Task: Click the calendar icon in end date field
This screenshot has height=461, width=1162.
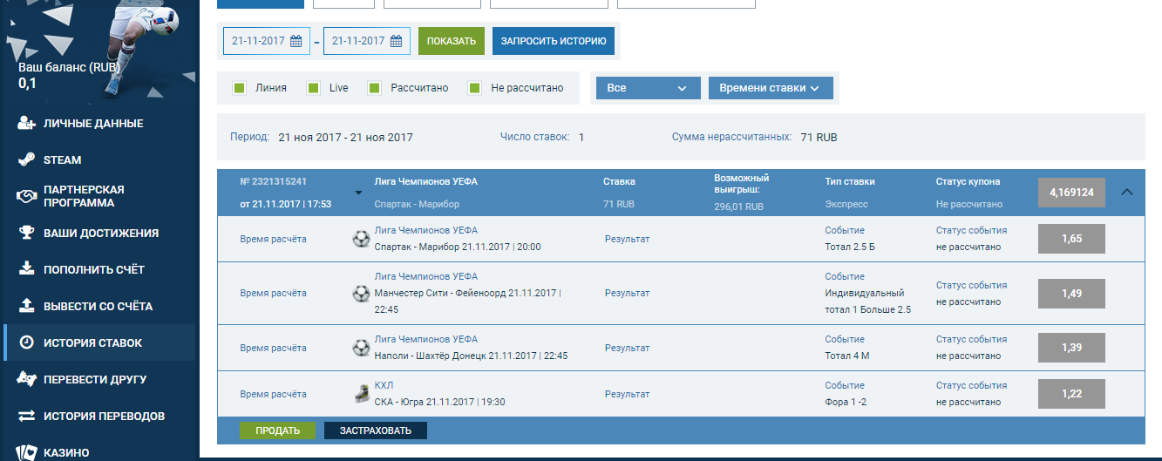Action: 396,41
